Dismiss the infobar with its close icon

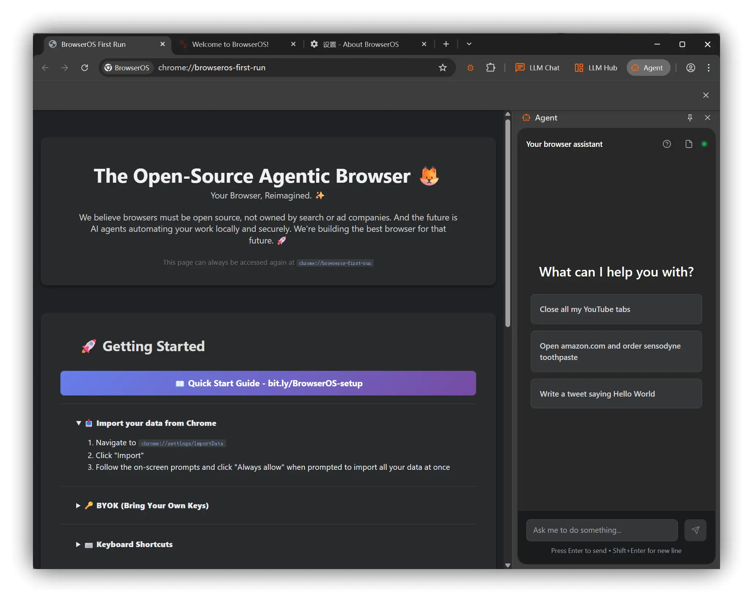[x=706, y=95]
